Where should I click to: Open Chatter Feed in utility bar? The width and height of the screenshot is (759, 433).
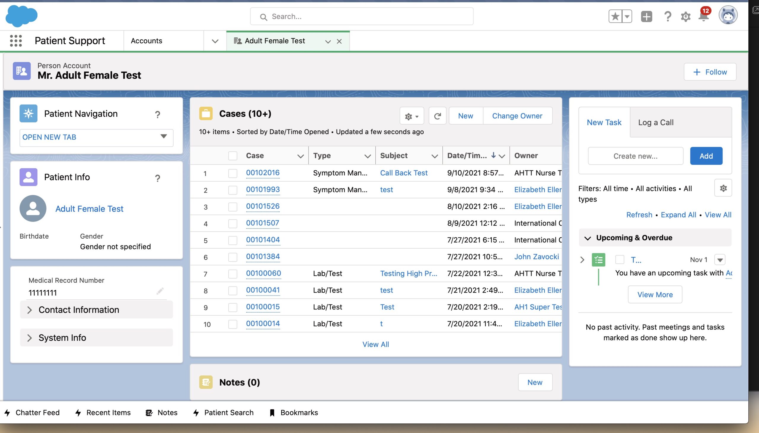coord(32,413)
